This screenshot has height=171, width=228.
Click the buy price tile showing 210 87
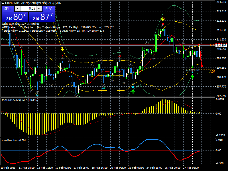coord(42,17)
